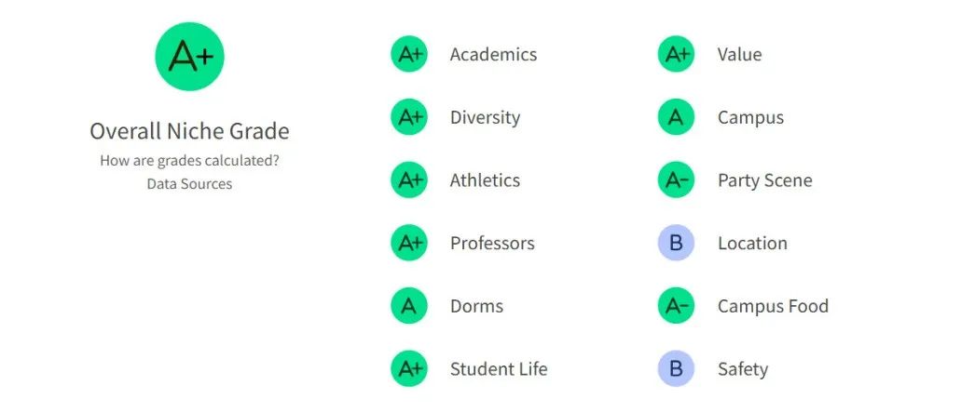
Task: Click the A+ badge beside Professors
Action: pyautogui.click(x=409, y=243)
